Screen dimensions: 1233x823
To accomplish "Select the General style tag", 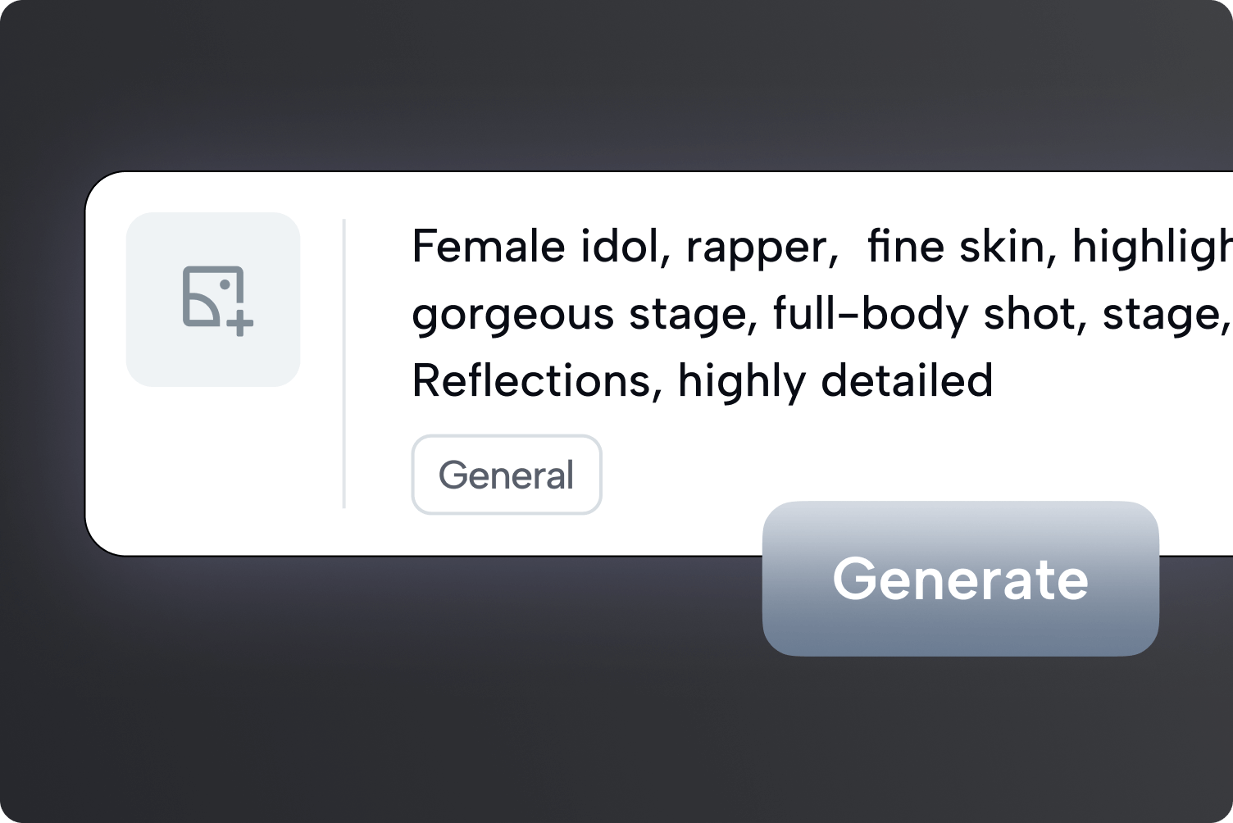I will click(x=507, y=475).
